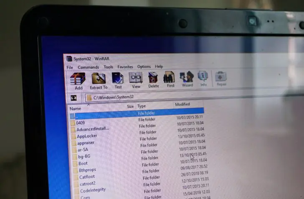Click modified date 10/07/2015 20.11 of 0409
The image size is (304, 199).
(x=190, y=117)
